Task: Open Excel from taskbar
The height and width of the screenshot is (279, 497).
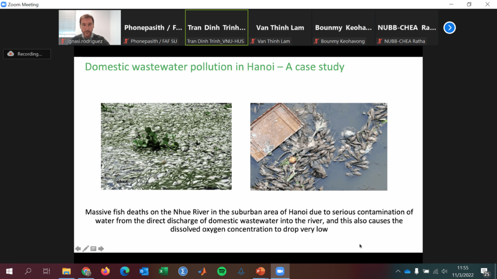Action: (164, 271)
